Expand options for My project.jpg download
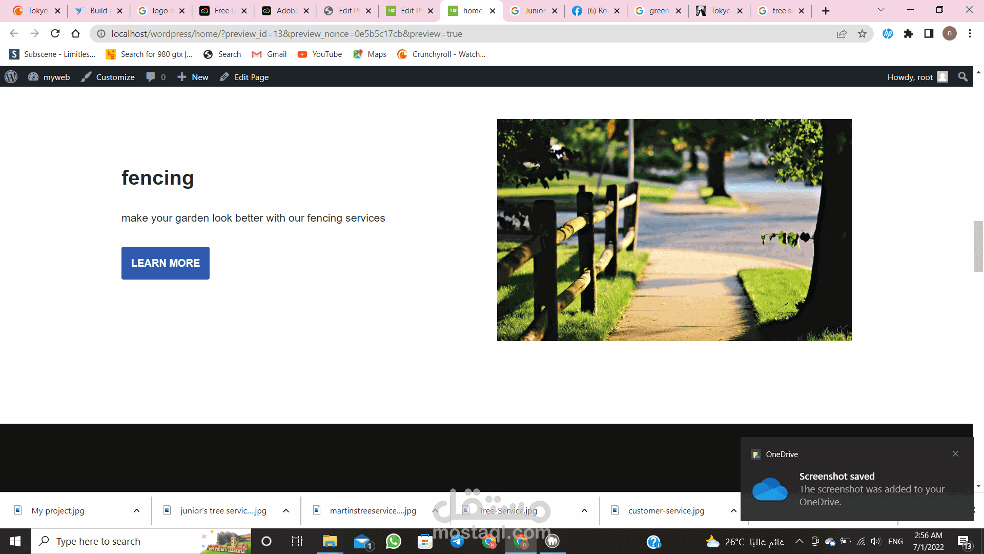The width and height of the screenshot is (984, 554). (136, 511)
